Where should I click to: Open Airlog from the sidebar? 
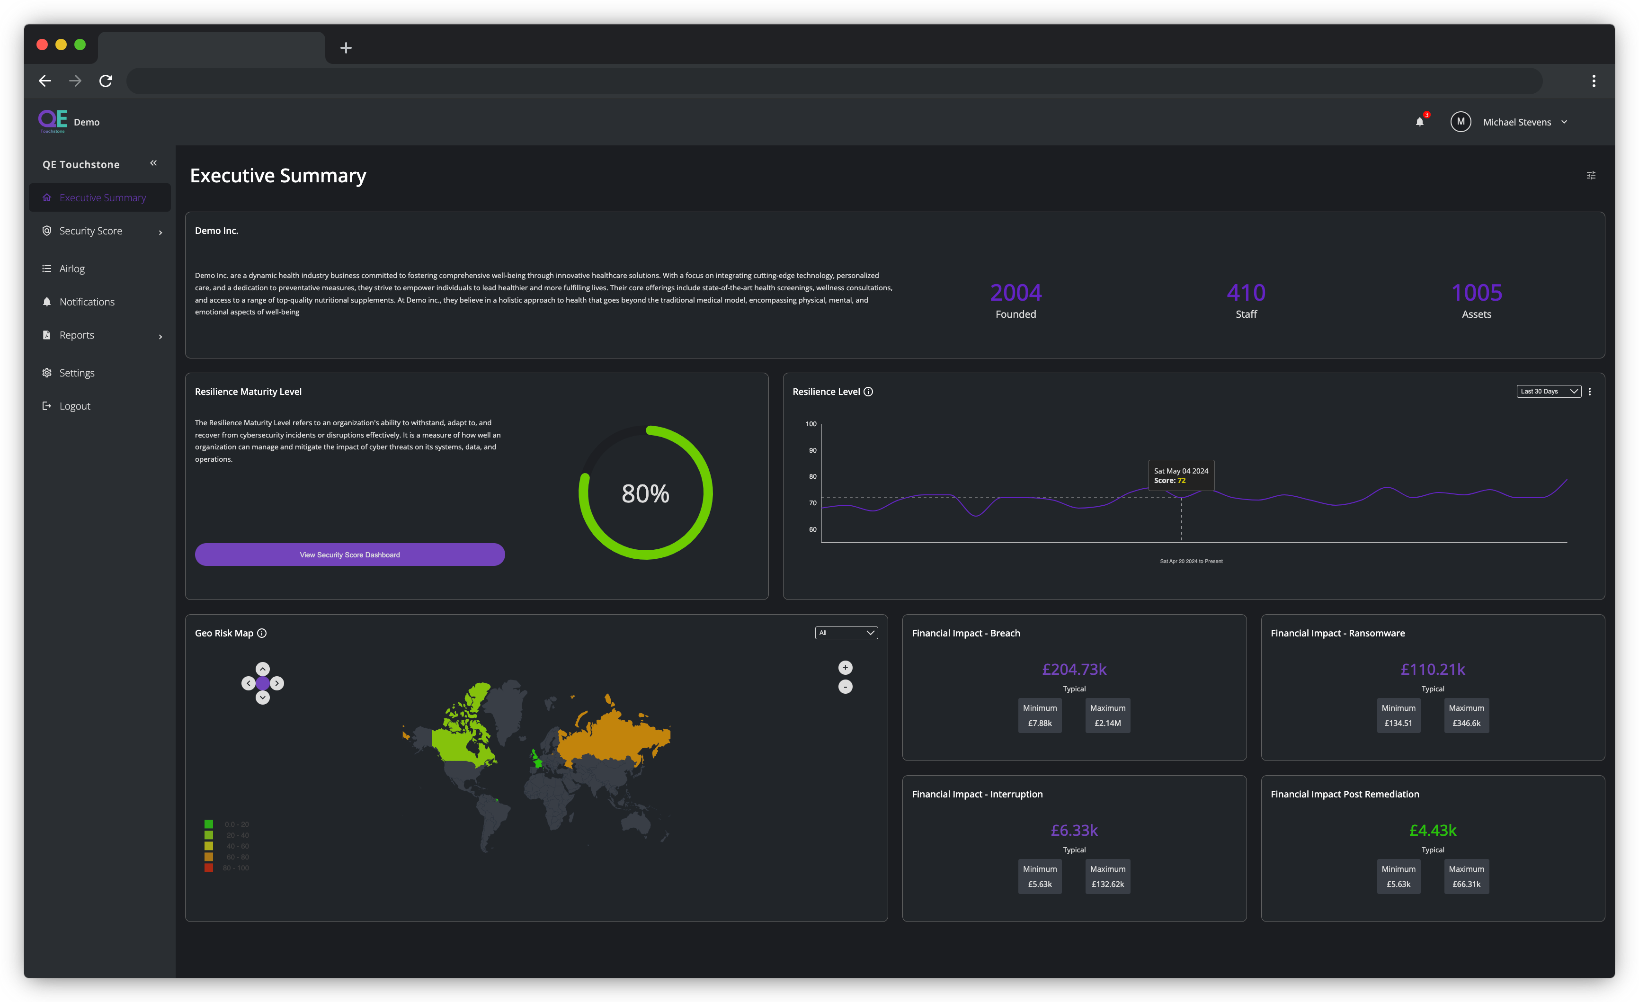point(72,269)
